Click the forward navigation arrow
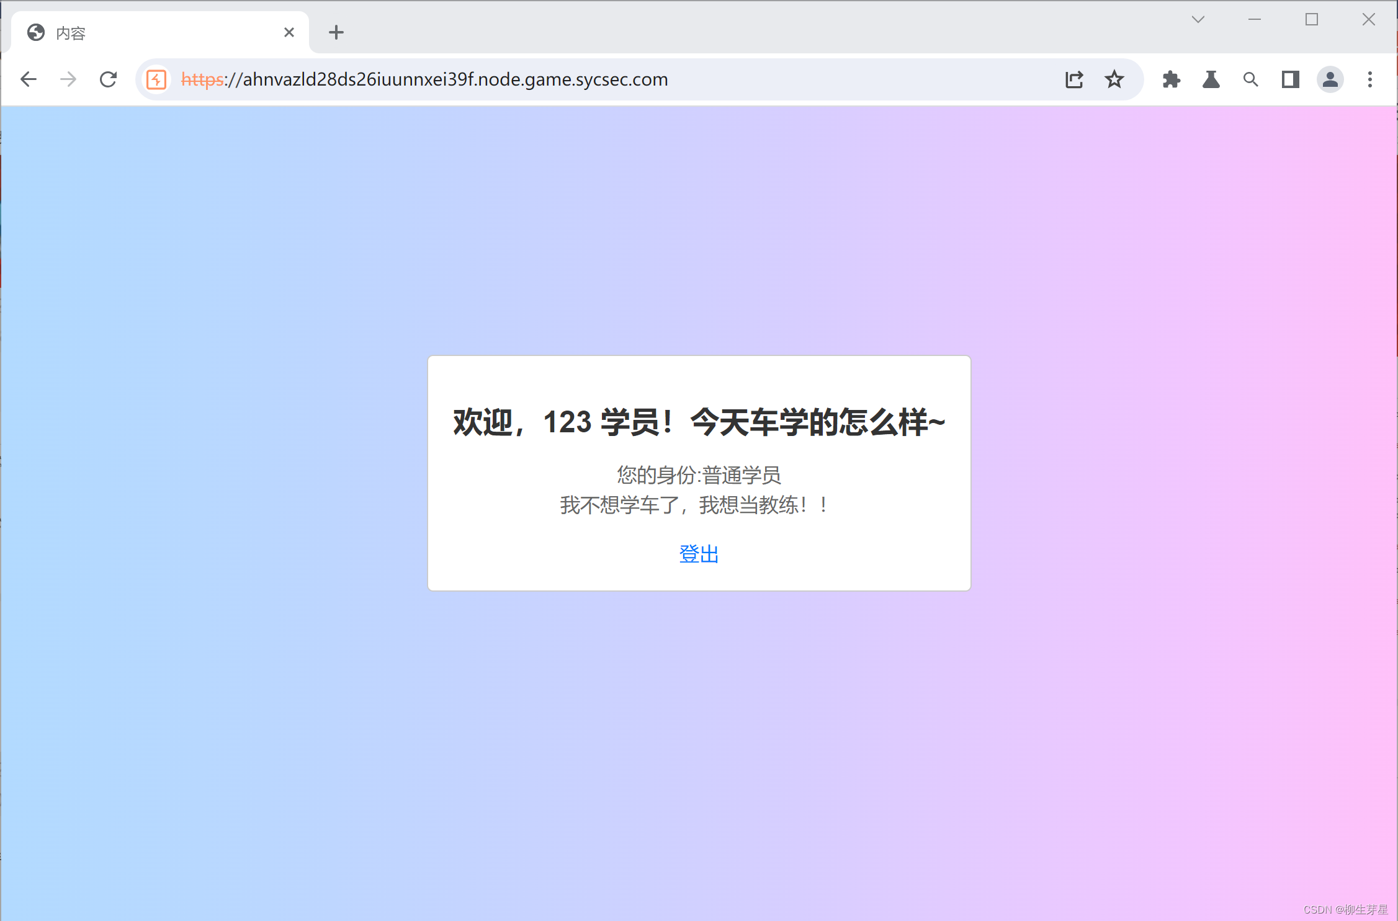The height and width of the screenshot is (921, 1398). pyautogui.click(x=68, y=79)
